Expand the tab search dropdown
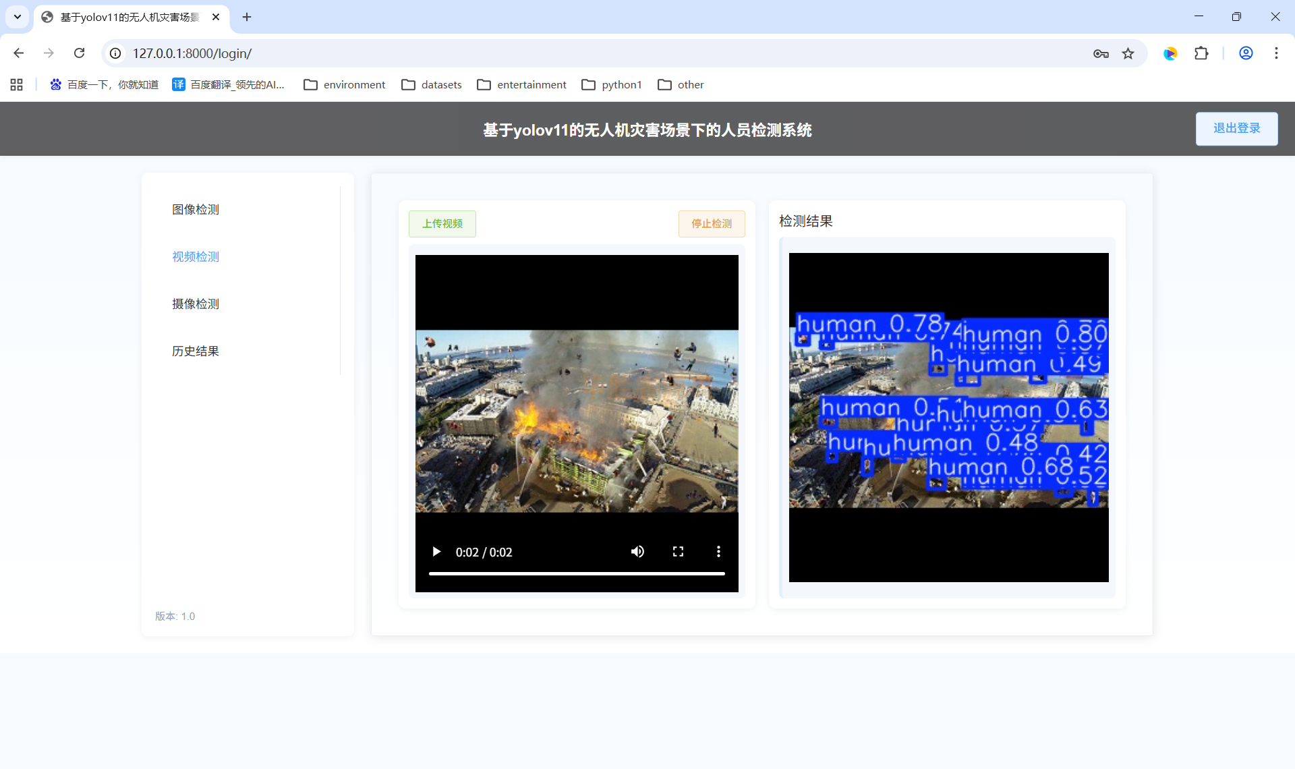This screenshot has height=769, width=1295. (x=18, y=17)
